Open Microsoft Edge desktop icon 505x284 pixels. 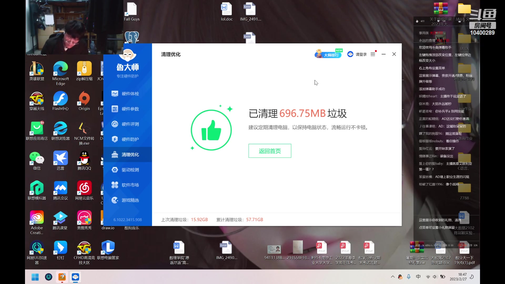(60, 73)
